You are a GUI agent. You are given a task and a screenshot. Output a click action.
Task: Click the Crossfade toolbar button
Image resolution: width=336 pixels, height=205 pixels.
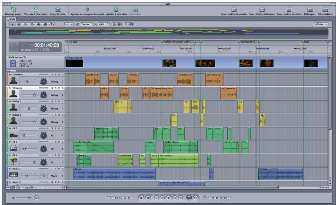pyautogui.click(x=135, y=11)
